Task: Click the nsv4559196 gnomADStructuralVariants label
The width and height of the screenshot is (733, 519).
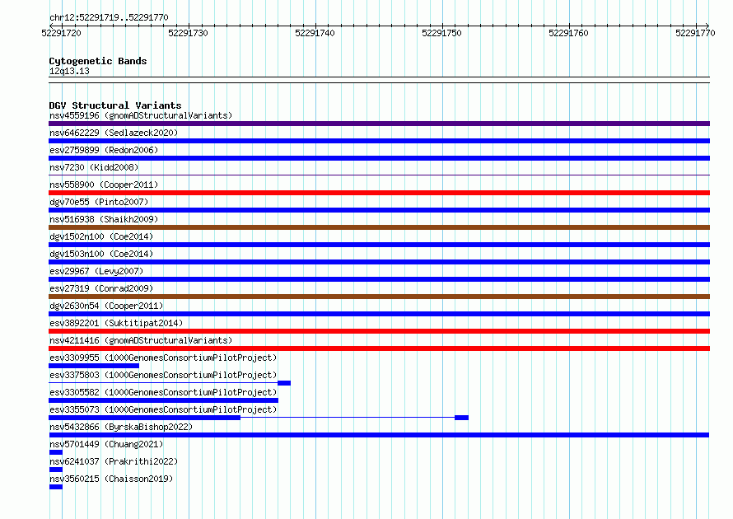Action: pos(141,115)
